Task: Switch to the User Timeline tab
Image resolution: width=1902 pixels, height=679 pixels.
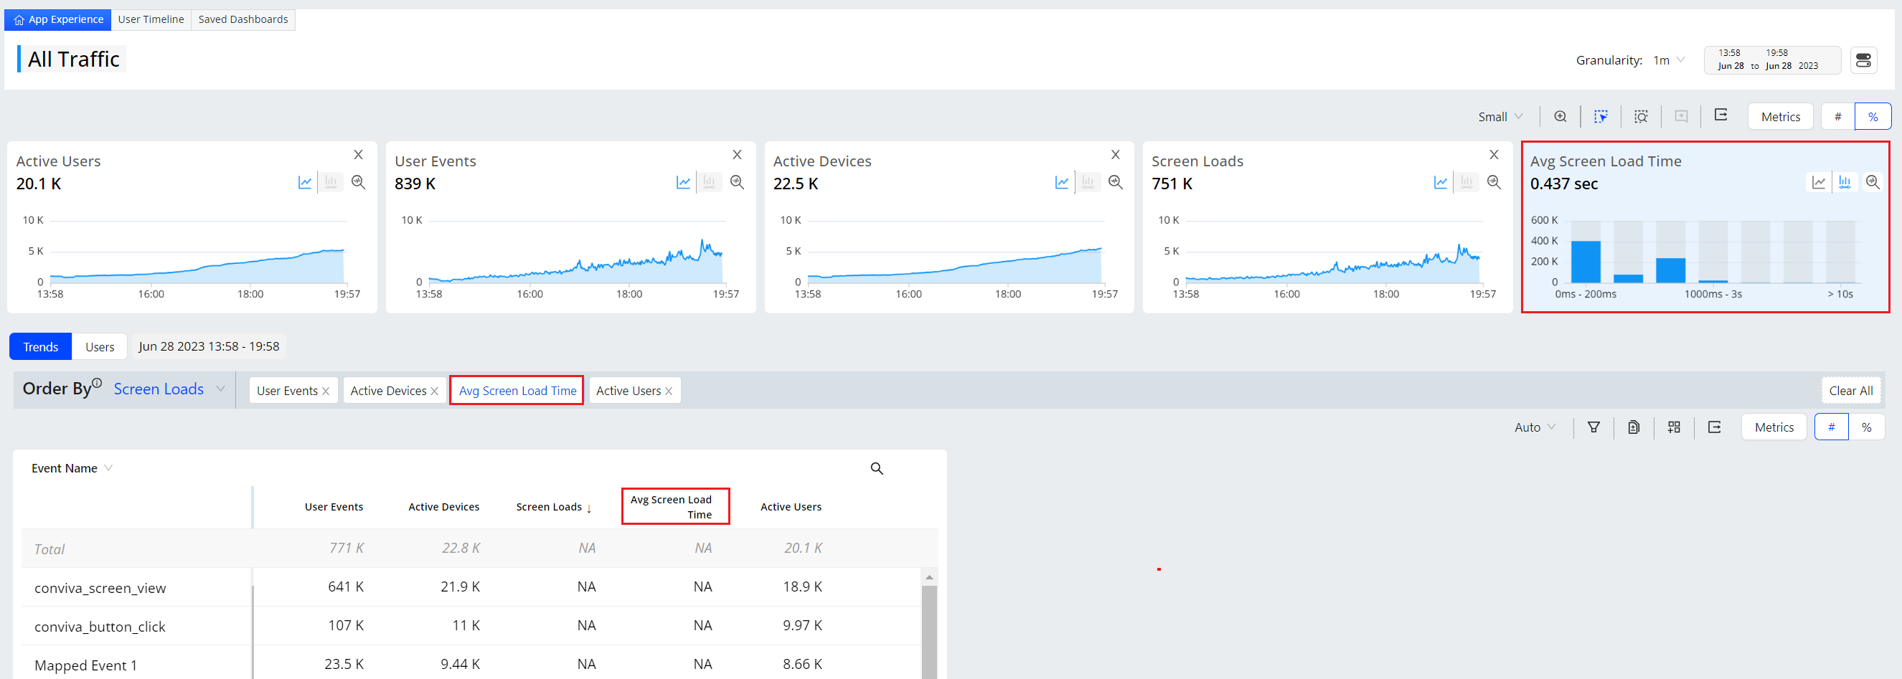Action: pos(151,19)
